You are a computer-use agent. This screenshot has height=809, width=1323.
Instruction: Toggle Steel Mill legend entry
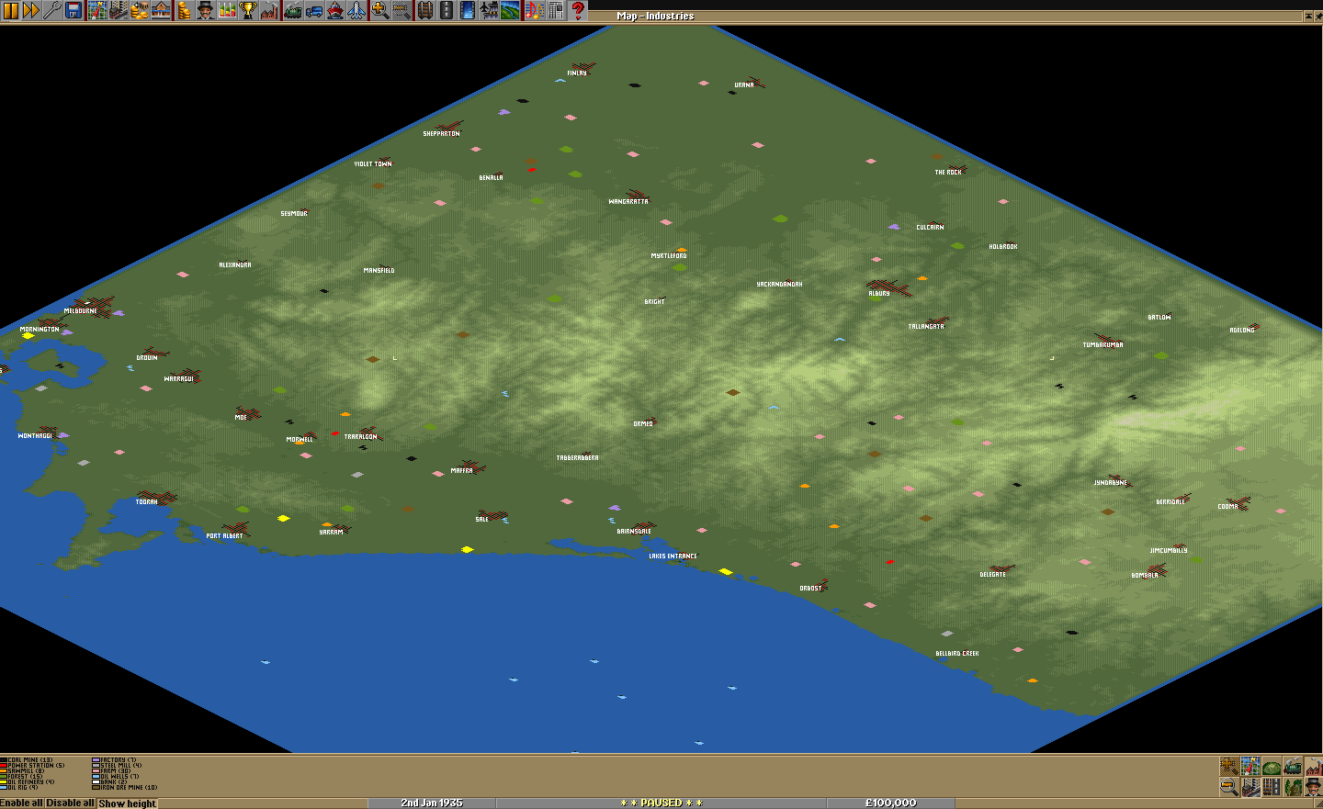pos(118,766)
